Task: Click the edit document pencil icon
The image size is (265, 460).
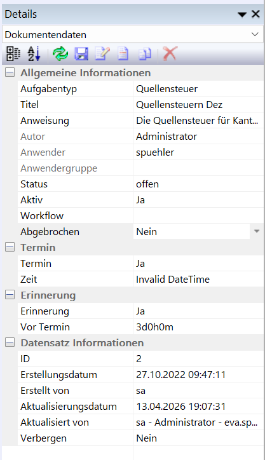Action: coord(102,54)
